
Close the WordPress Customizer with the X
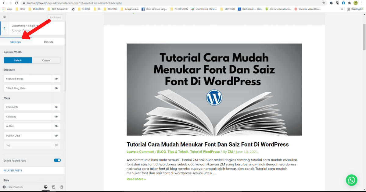(x=4, y=17)
